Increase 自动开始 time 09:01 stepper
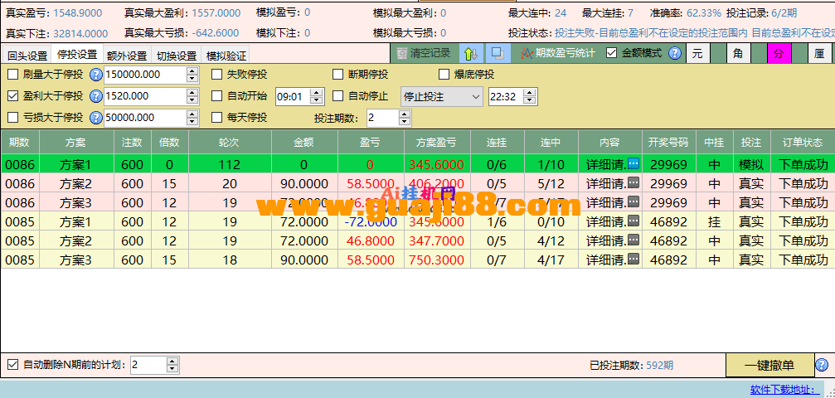835x398 pixels. point(316,93)
